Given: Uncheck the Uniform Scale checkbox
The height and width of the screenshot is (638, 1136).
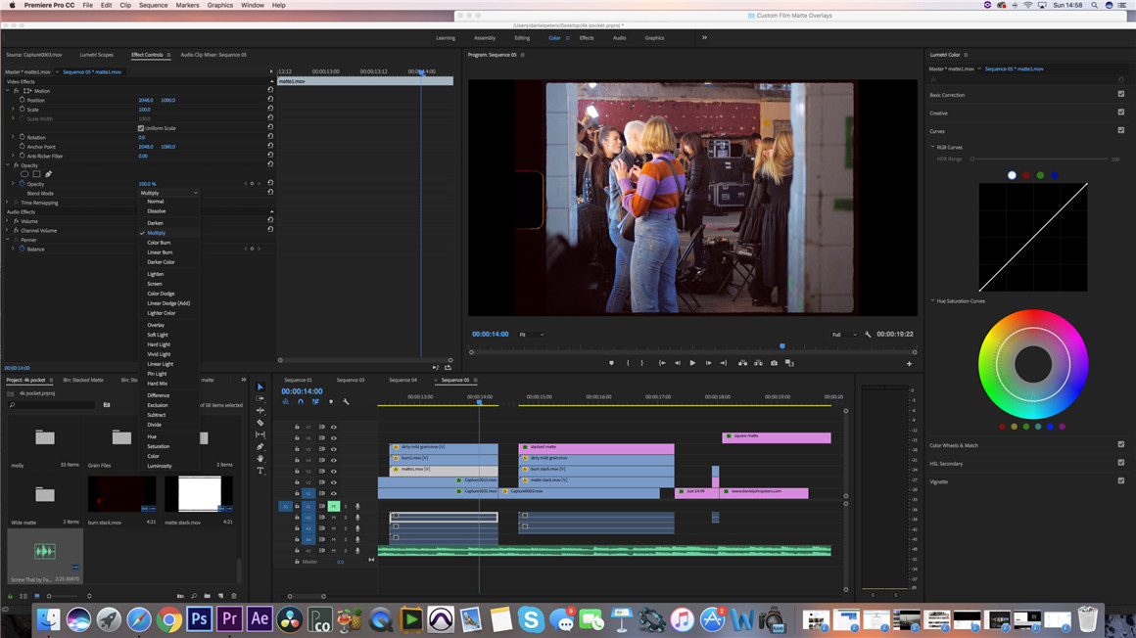Looking at the screenshot, I should [x=141, y=128].
